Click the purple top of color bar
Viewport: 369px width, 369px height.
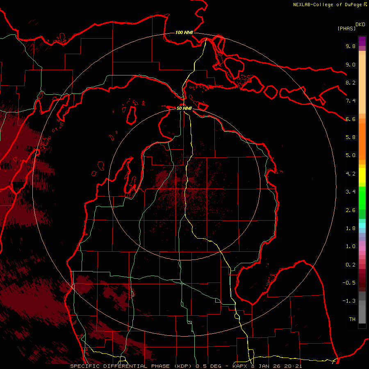(362, 41)
